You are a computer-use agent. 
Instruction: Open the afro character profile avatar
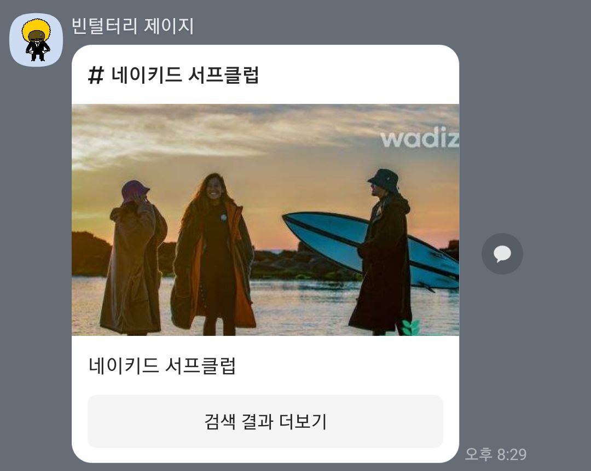(x=36, y=40)
